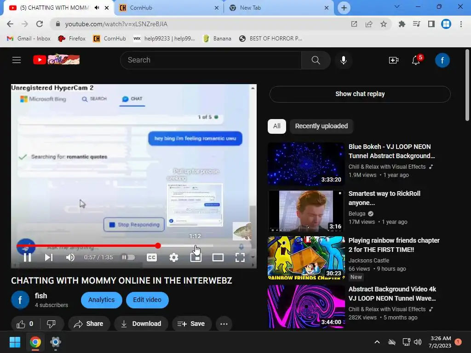
Task: Switch to theater mode
Action: point(218,257)
